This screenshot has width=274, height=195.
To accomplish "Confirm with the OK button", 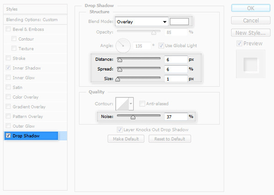I will pos(251,8).
